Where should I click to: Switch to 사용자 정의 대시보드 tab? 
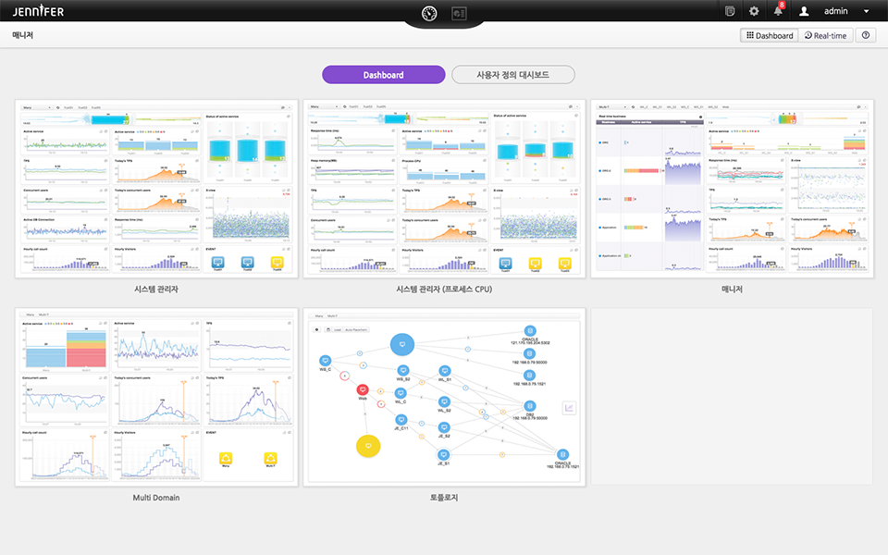pyautogui.click(x=512, y=75)
